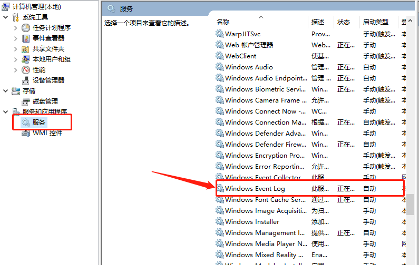The image size is (419, 265).
Task: Click the Shared Folders icon
Action: tap(26, 49)
